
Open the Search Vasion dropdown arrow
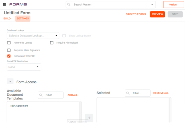coord(152,4)
